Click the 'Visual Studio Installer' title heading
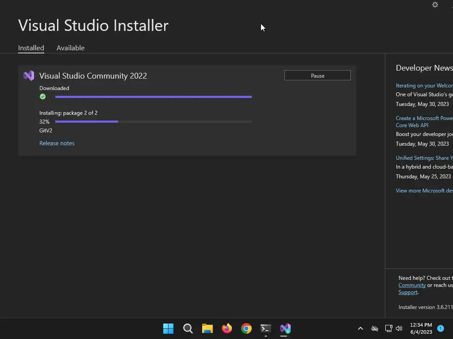Image resolution: width=453 pixels, height=339 pixels. (x=93, y=25)
